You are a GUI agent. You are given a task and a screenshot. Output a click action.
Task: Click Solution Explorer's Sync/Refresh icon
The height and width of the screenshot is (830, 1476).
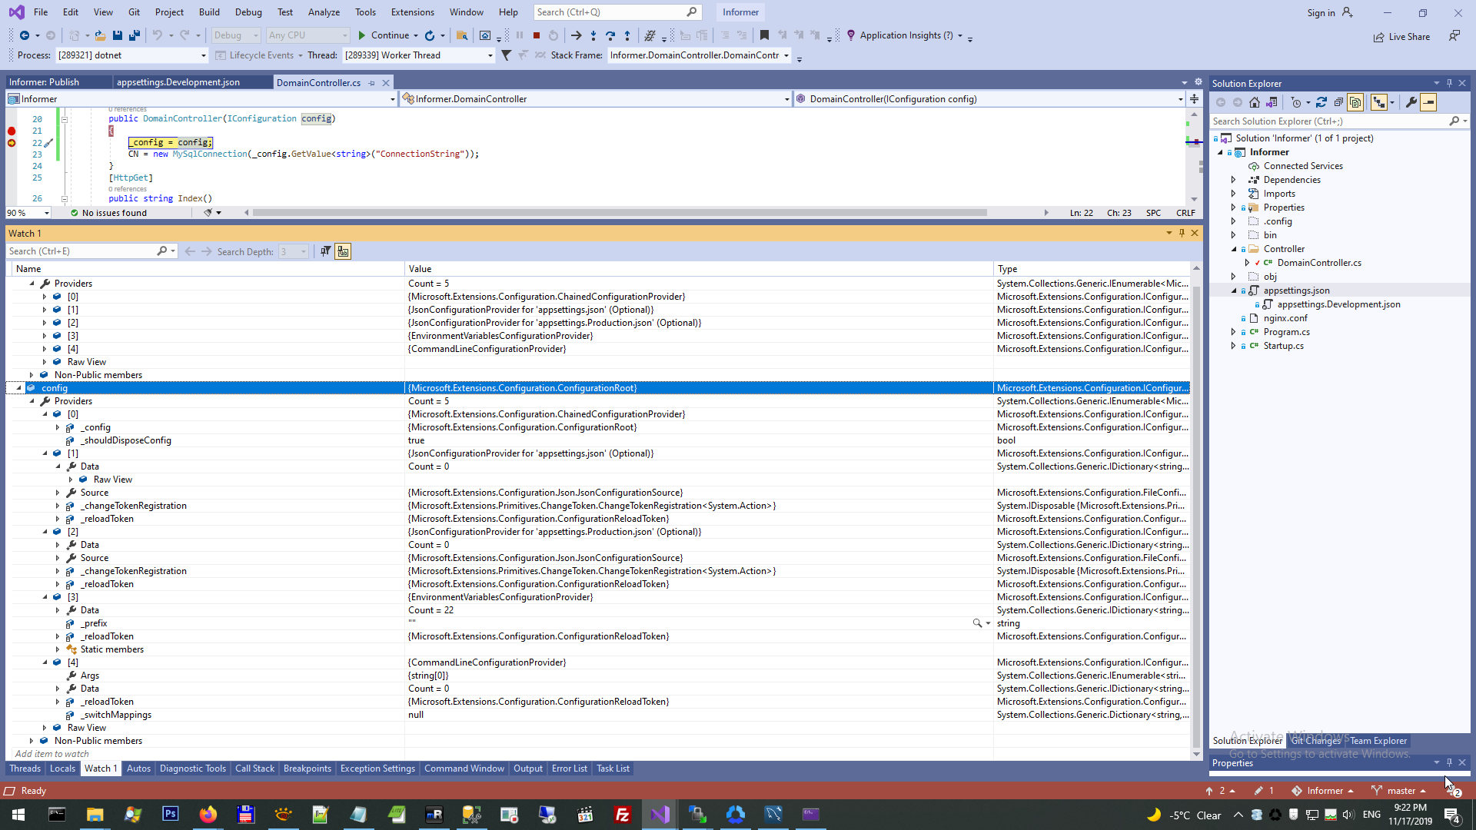point(1321,102)
